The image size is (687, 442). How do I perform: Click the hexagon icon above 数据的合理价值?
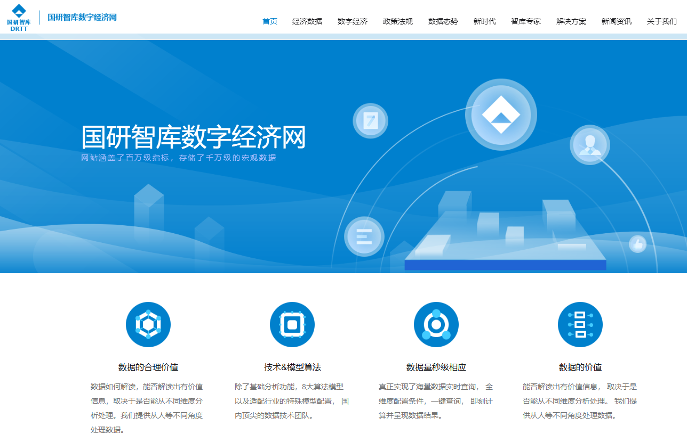148,324
